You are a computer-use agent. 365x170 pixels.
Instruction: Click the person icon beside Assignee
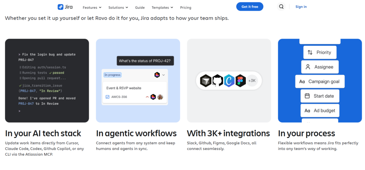[x=308, y=67]
